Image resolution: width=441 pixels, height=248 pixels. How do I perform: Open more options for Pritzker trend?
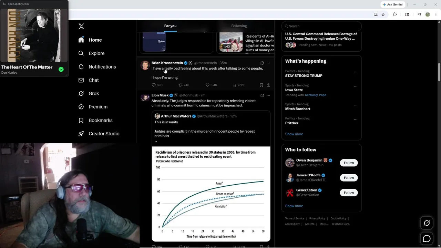[x=356, y=119]
